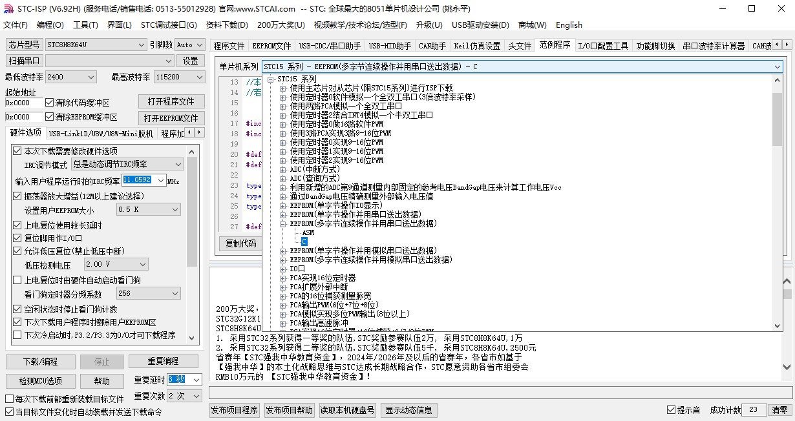
Task: Collapse the STC15 系列 tree root
Action: tap(271, 79)
